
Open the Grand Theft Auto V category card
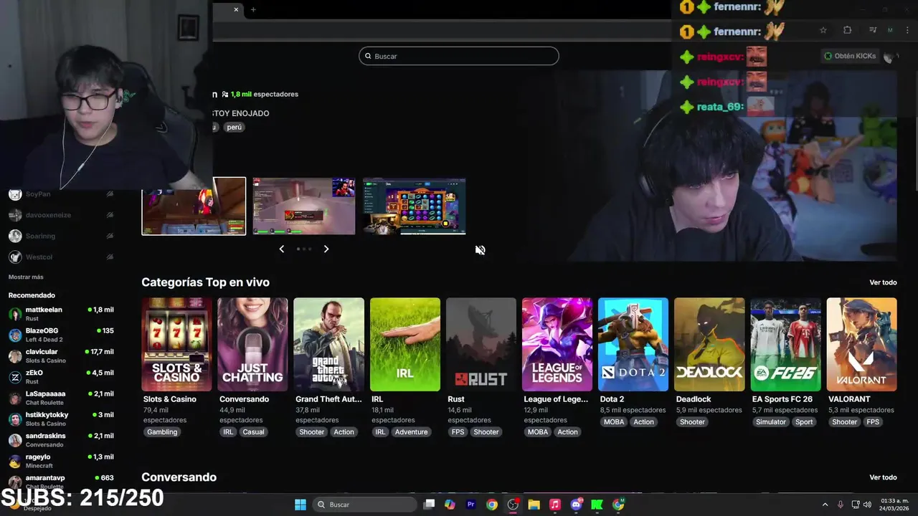(x=328, y=345)
